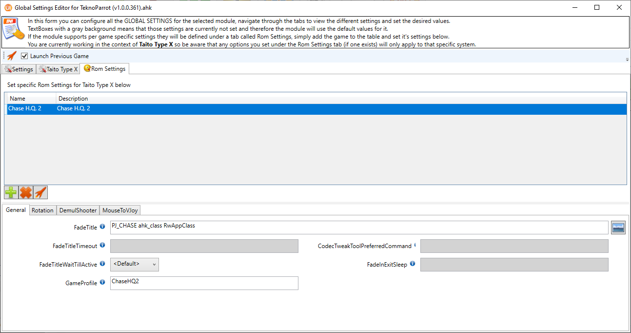Close the Global Settings Editor window
The image size is (631, 333).
tap(619, 7)
